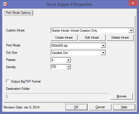Click the Starter Inkset--Inkset Creation Only value
Image resolution: width=139 pixels, height=114 pixels.
coord(75,31)
